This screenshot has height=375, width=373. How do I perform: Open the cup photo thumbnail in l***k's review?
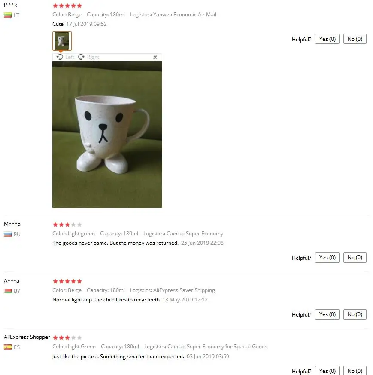tap(62, 41)
